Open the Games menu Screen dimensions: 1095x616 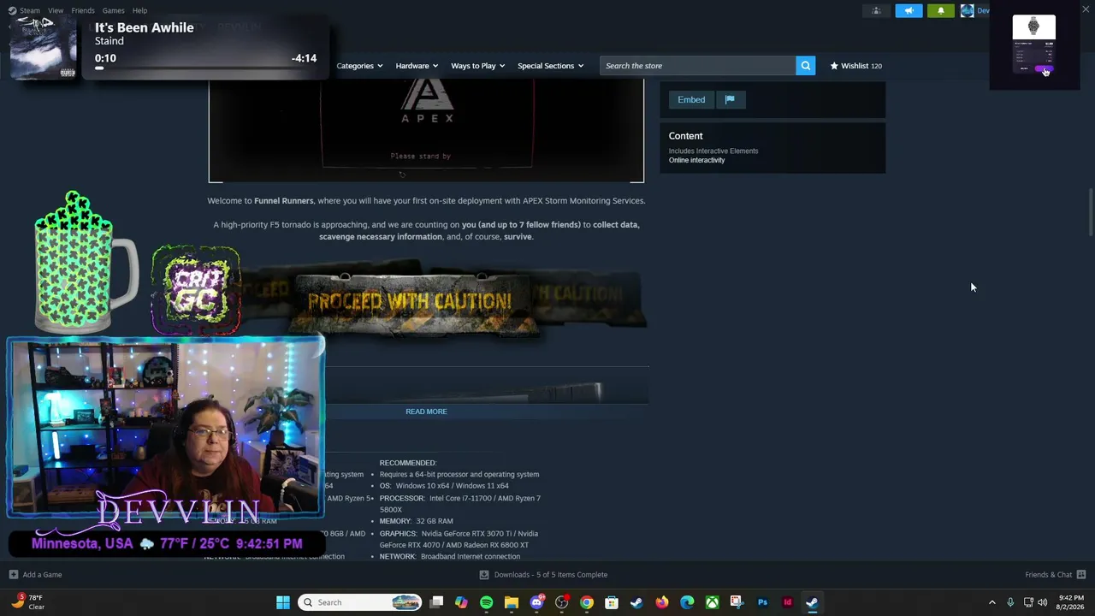point(113,10)
